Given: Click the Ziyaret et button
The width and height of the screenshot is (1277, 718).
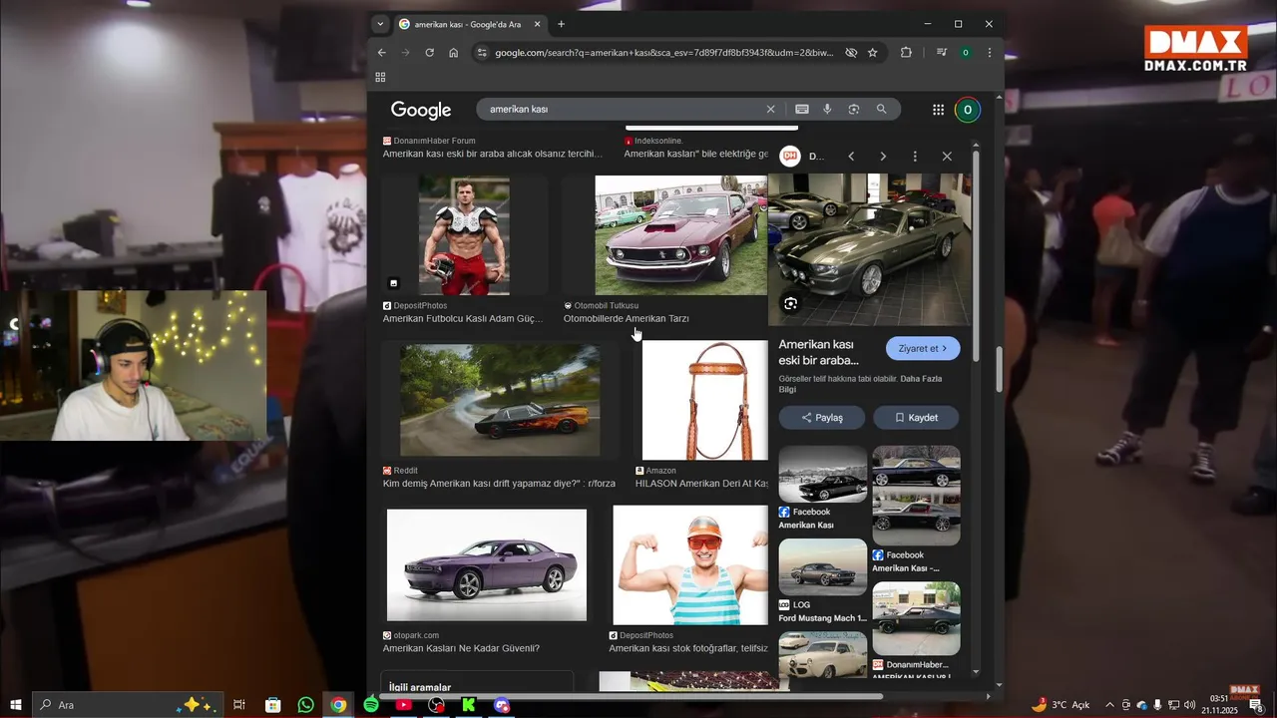Looking at the screenshot, I should (923, 348).
